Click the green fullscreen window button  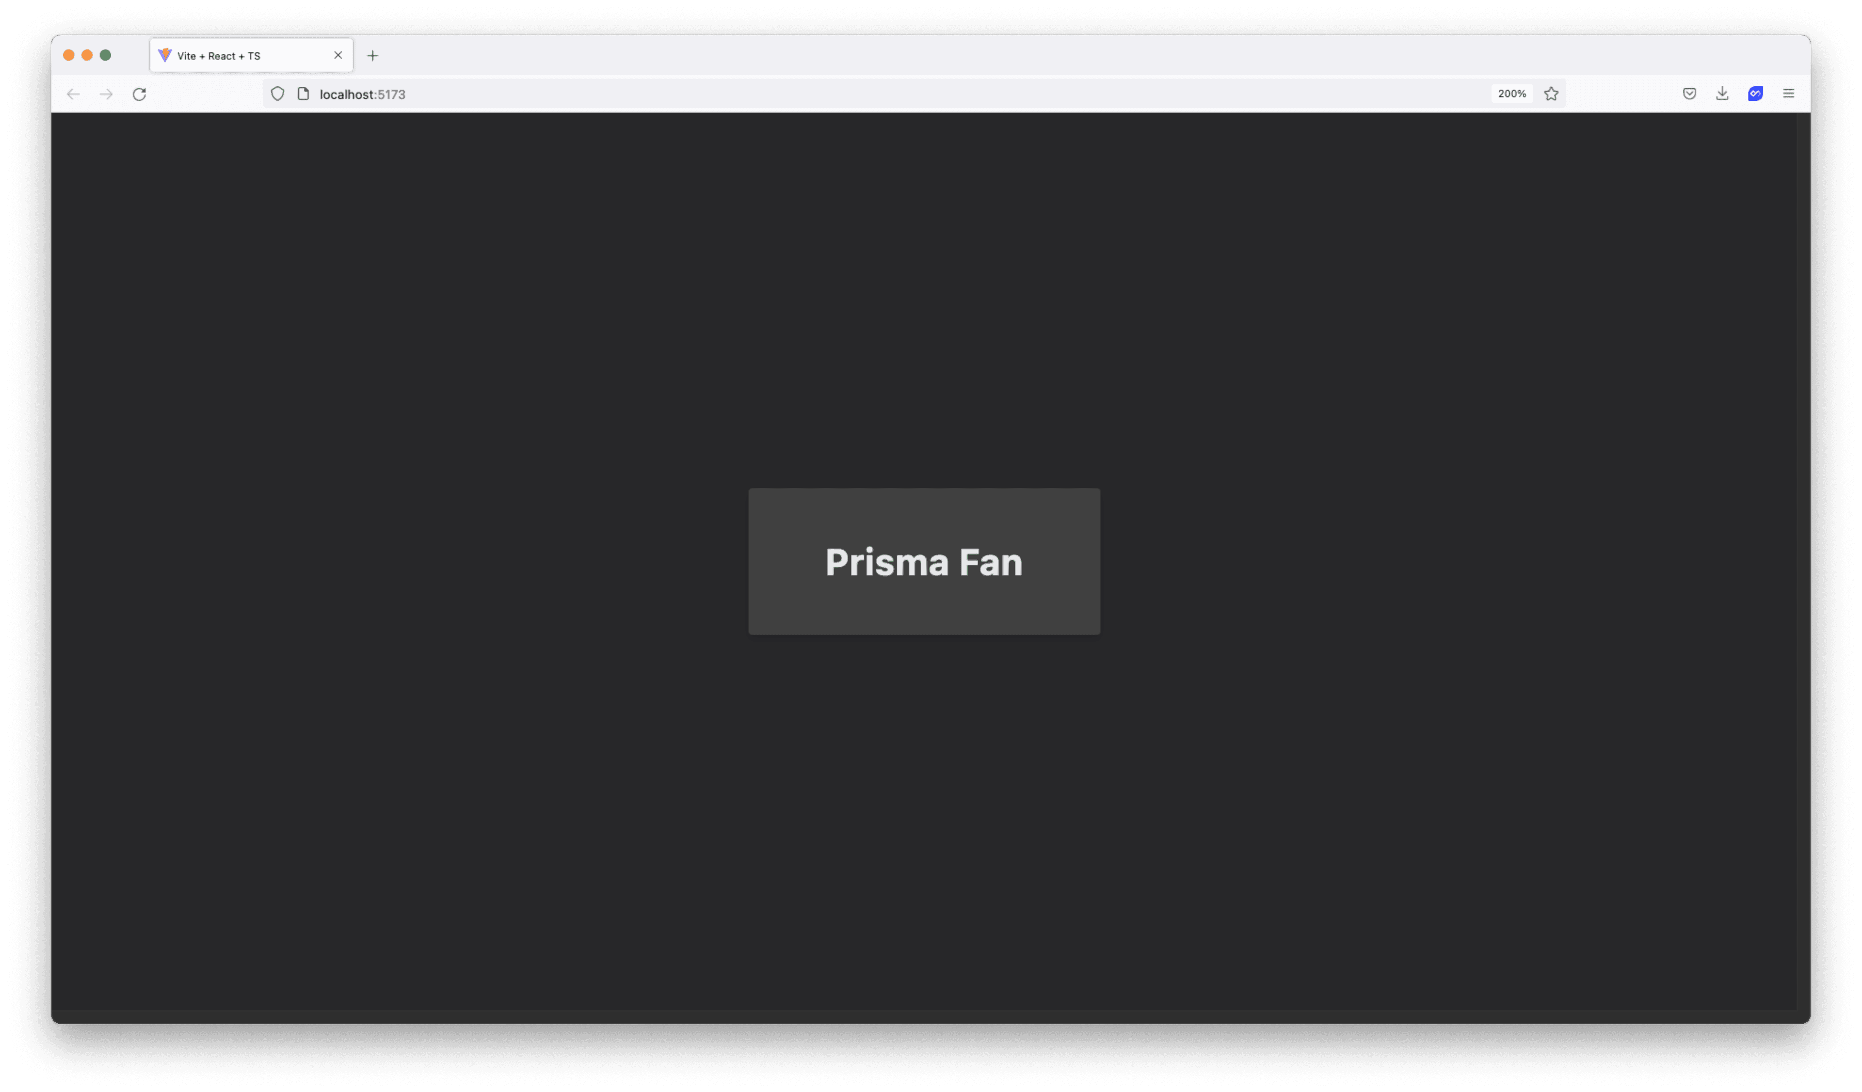point(106,55)
